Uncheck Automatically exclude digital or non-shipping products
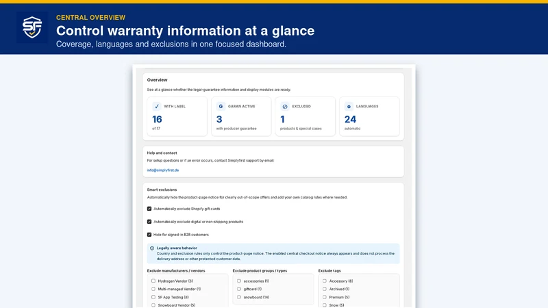The width and height of the screenshot is (548, 308). [149, 222]
